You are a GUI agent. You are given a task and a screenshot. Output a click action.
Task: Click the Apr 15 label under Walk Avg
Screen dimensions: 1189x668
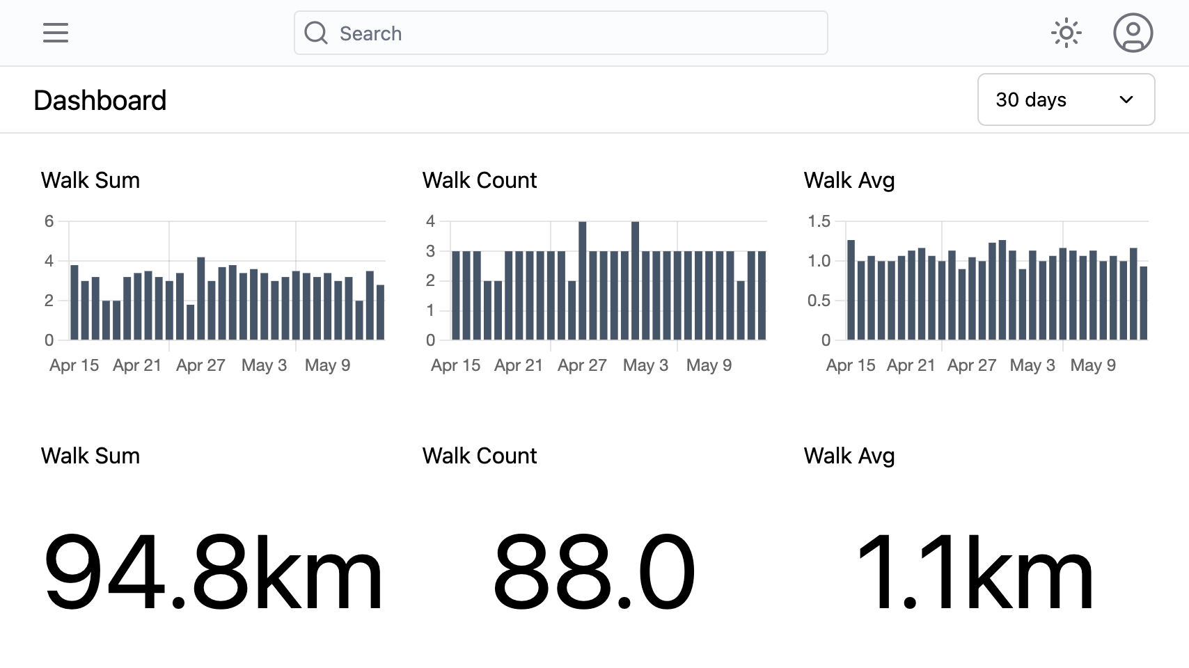(851, 365)
